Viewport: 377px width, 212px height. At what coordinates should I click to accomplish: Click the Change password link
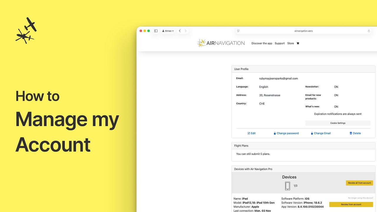click(286, 133)
